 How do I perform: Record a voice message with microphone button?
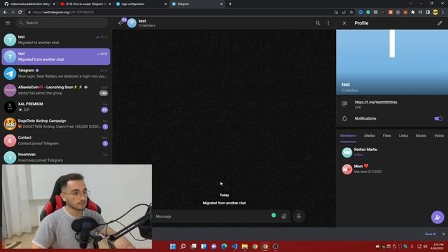(299, 216)
